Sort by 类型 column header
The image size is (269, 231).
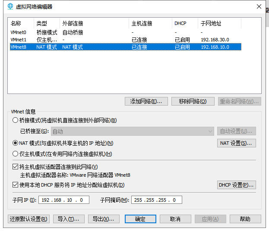[47, 23]
